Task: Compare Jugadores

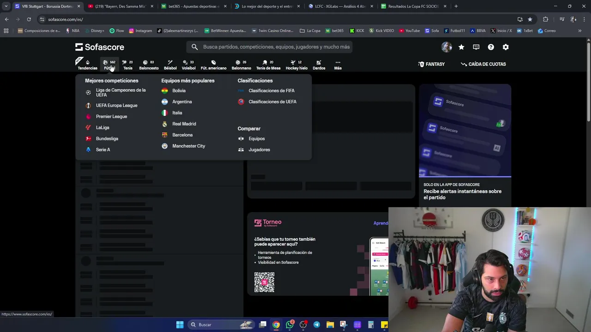Action: pyautogui.click(x=254, y=149)
